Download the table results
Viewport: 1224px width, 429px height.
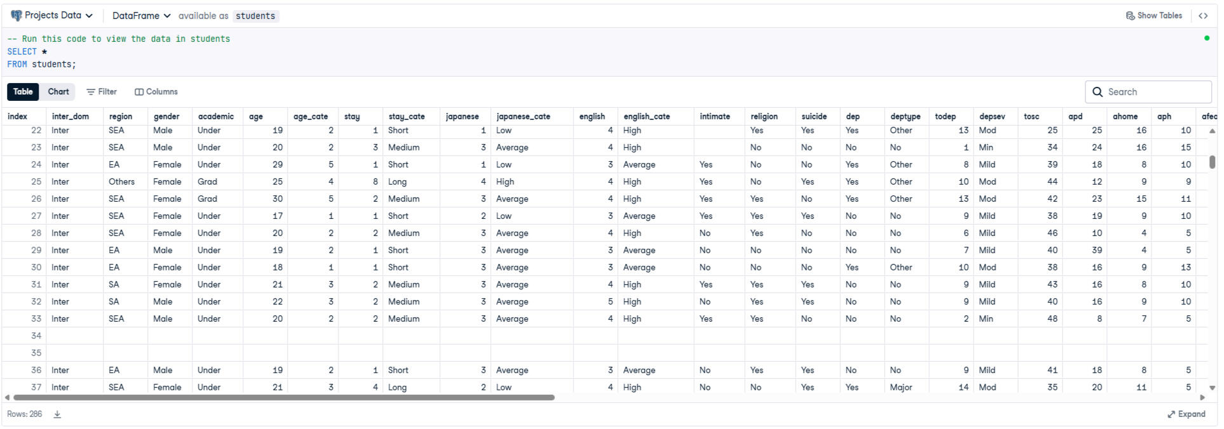point(57,414)
